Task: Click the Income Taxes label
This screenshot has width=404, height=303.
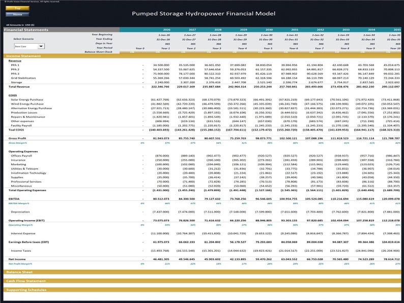Action: pos(21,251)
